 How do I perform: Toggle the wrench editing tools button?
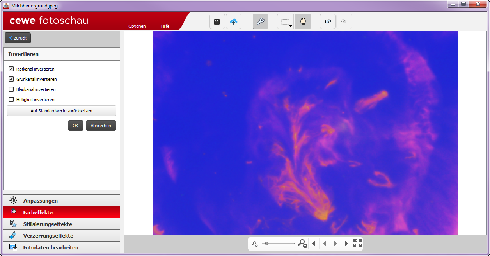(x=261, y=22)
